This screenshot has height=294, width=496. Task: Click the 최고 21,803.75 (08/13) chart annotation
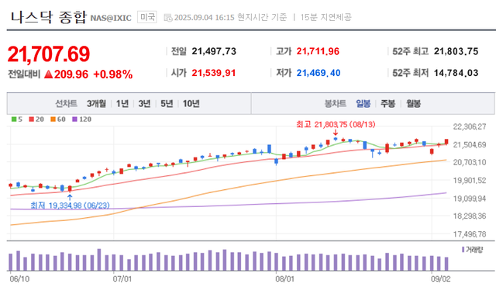336,124
